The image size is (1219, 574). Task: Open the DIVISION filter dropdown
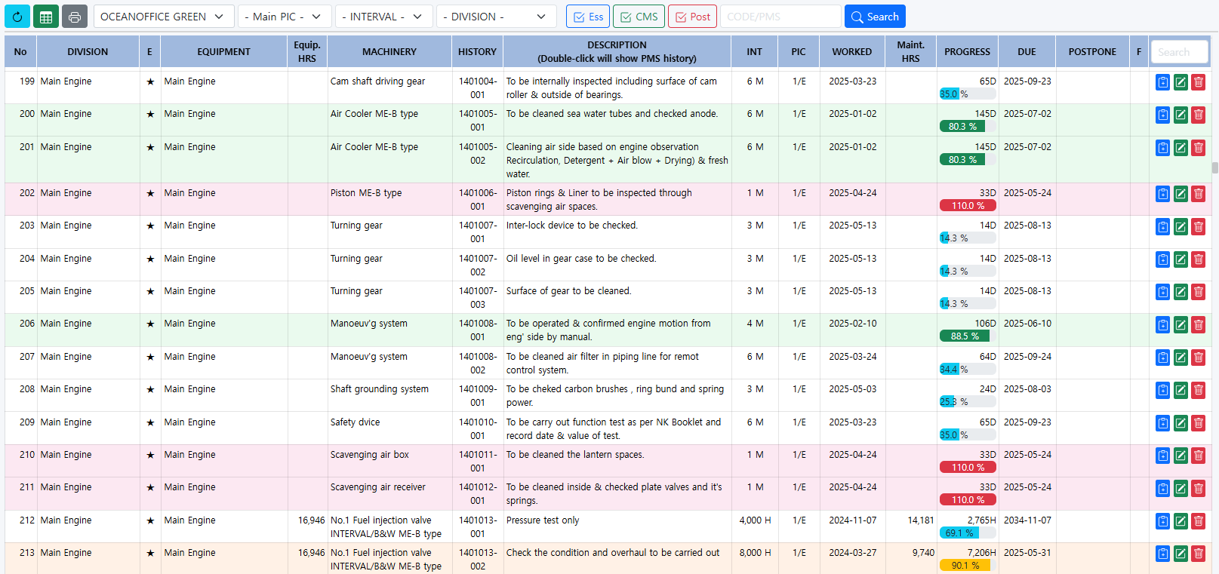click(496, 17)
